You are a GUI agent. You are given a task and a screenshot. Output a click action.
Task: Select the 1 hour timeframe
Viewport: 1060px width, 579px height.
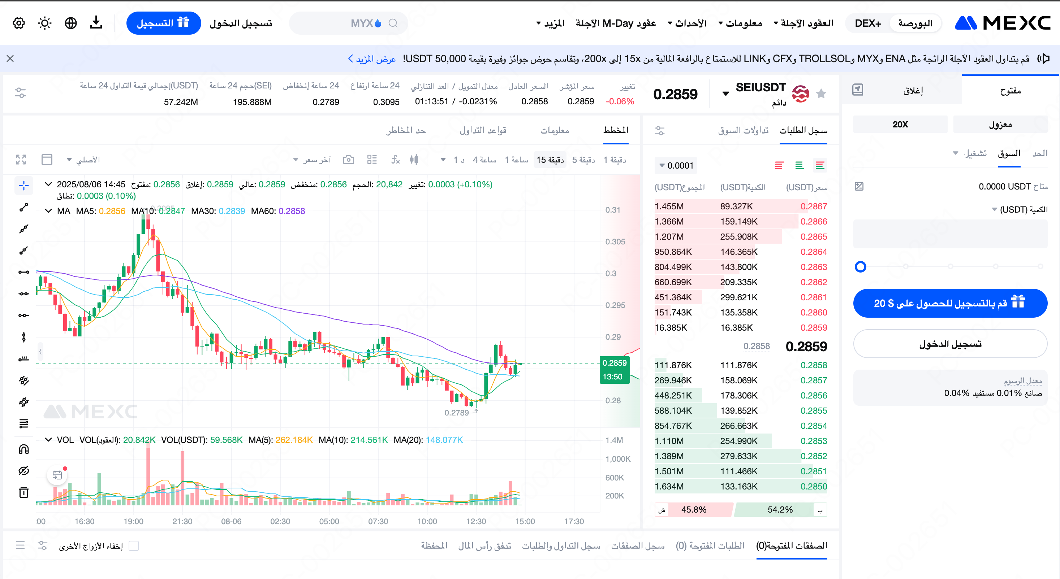[516, 160]
